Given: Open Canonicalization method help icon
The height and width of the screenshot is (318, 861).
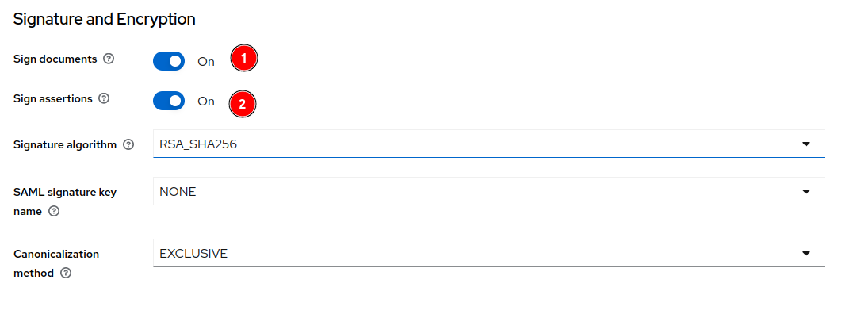Looking at the screenshot, I should [66, 273].
